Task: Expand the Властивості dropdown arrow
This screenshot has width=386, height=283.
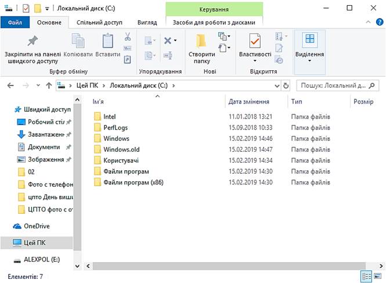Action: coord(255,61)
